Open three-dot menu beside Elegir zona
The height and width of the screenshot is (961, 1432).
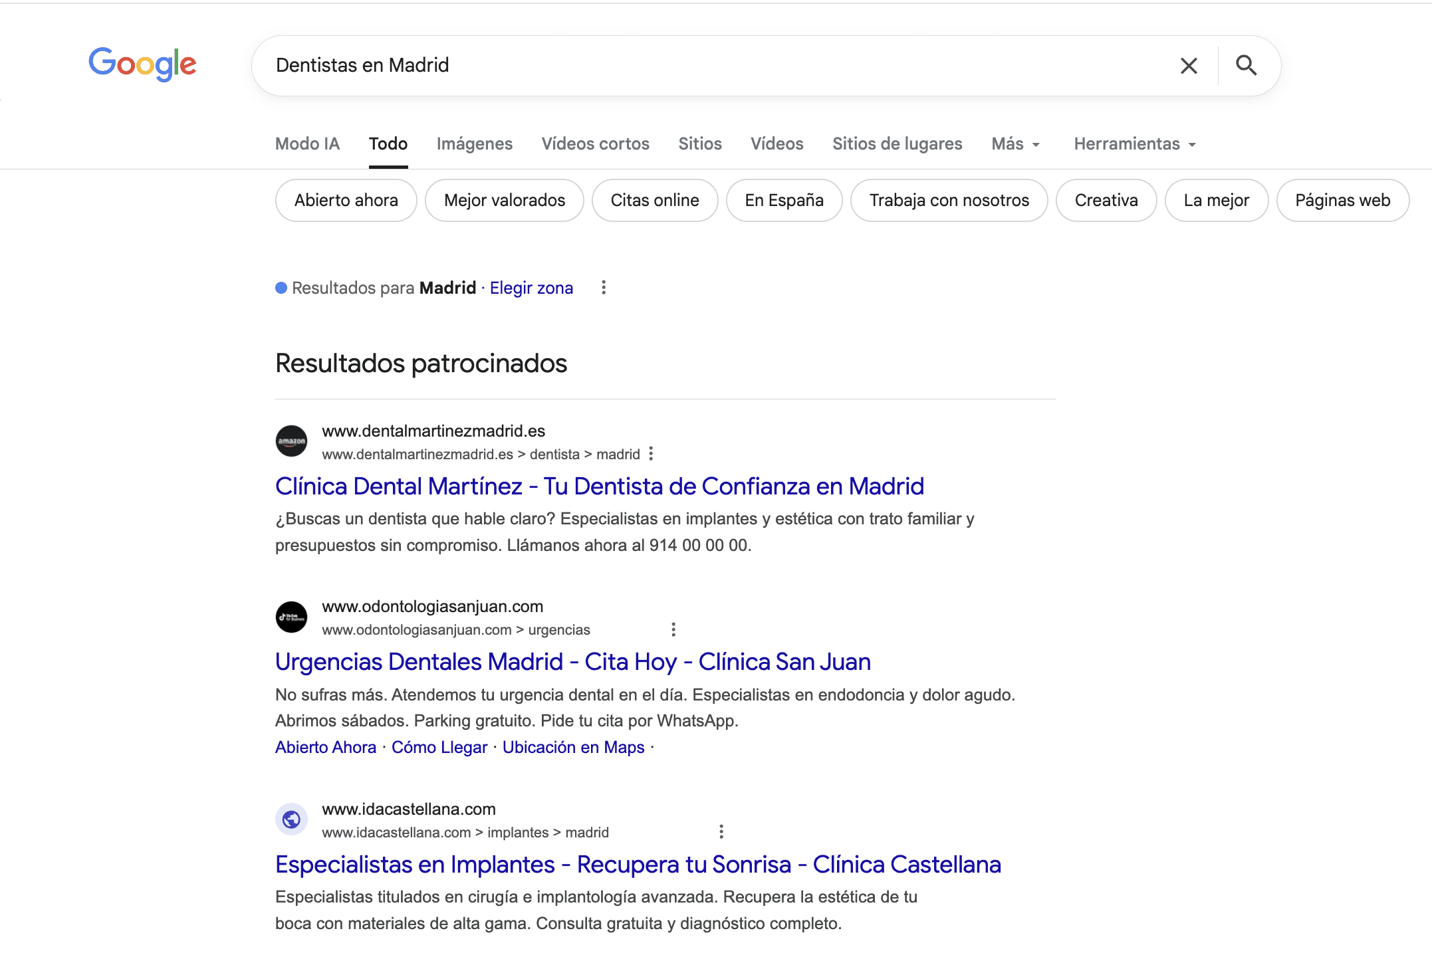point(603,288)
